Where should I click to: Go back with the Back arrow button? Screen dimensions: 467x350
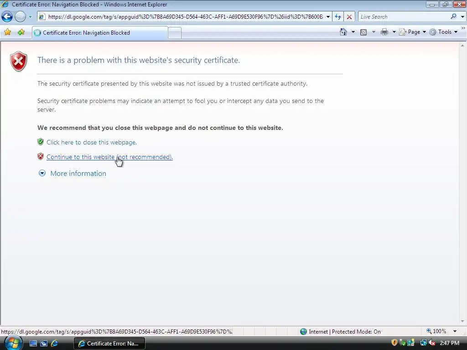tap(7, 17)
